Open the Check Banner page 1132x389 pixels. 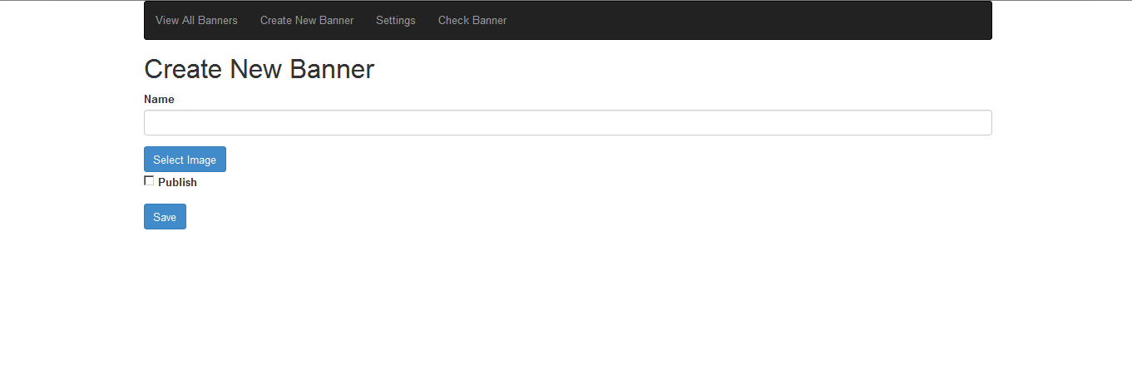[472, 20]
